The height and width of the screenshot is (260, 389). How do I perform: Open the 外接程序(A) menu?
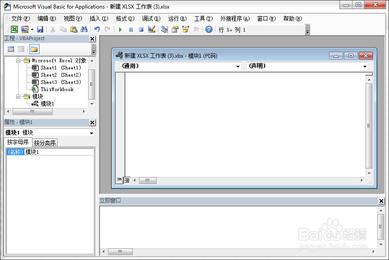tap(235, 18)
